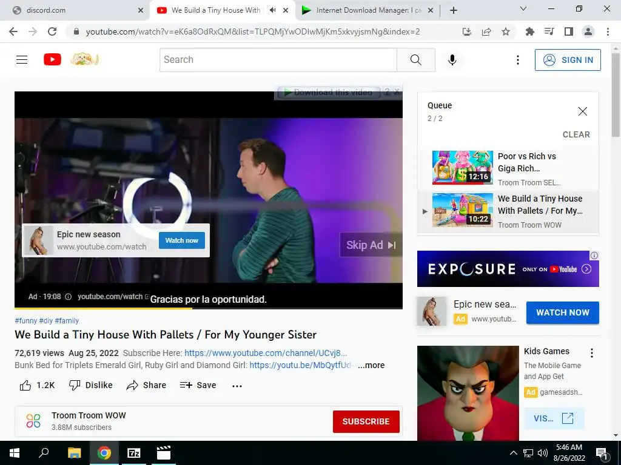621x465 pixels.
Task: Click the #diy hashtag link
Action: [x=45, y=321]
